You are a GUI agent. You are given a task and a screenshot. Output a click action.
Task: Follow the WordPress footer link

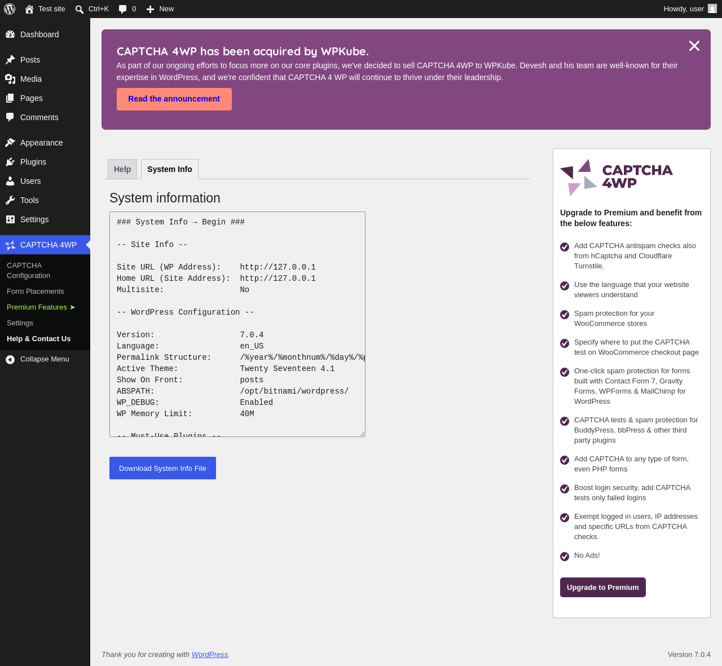(210, 655)
